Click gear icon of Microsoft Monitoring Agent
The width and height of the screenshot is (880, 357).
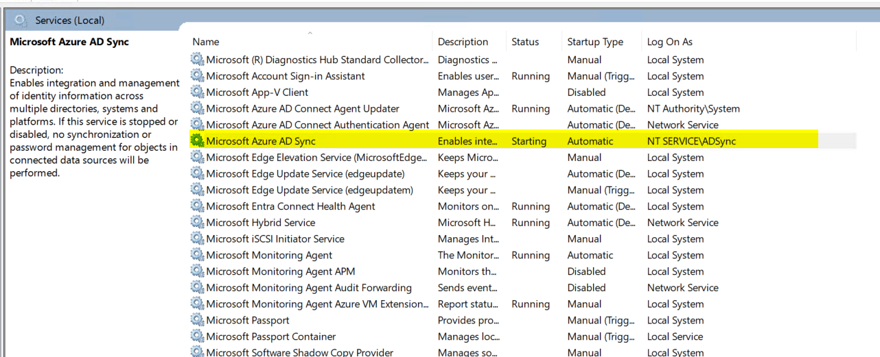(x=198, y=255)
